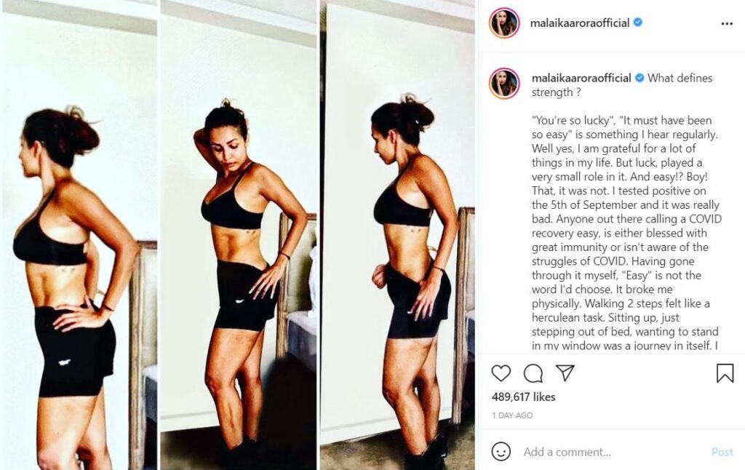Click the left panel of photo

click(x=79, y=235)
